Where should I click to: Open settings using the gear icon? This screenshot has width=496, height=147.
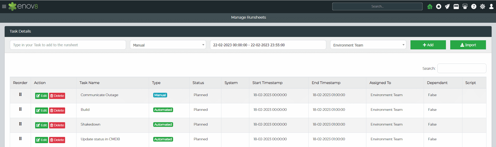(x=483, y=6)
